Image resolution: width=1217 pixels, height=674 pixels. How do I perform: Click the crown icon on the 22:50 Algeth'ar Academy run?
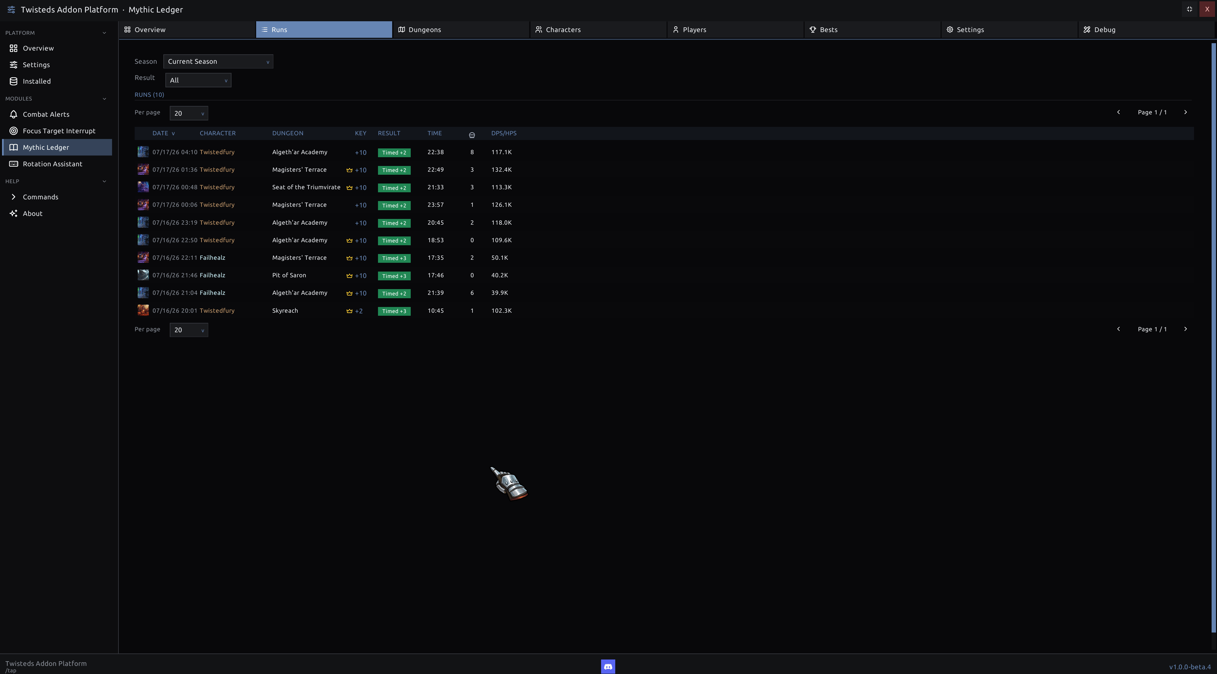pyautogui.click(x=350, y=241)
